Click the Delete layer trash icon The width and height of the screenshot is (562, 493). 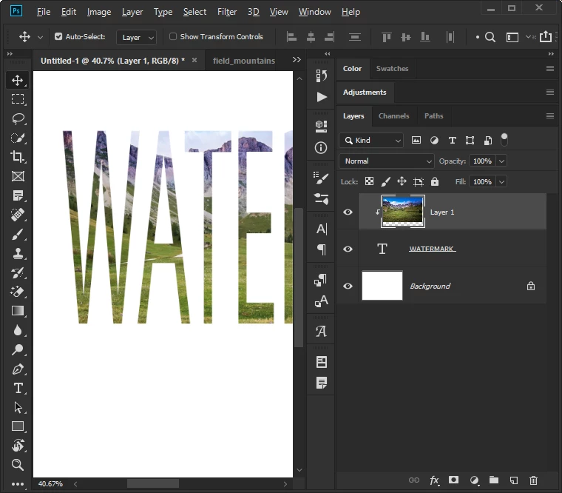point(533,480)
